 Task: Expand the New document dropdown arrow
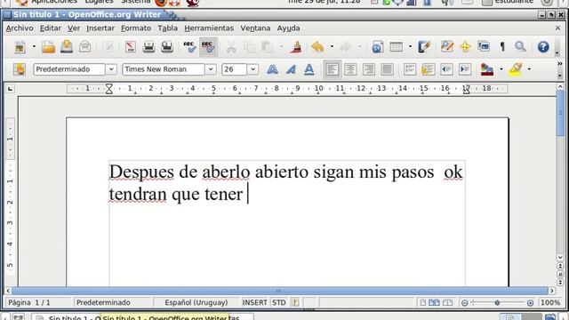[34, 47]
